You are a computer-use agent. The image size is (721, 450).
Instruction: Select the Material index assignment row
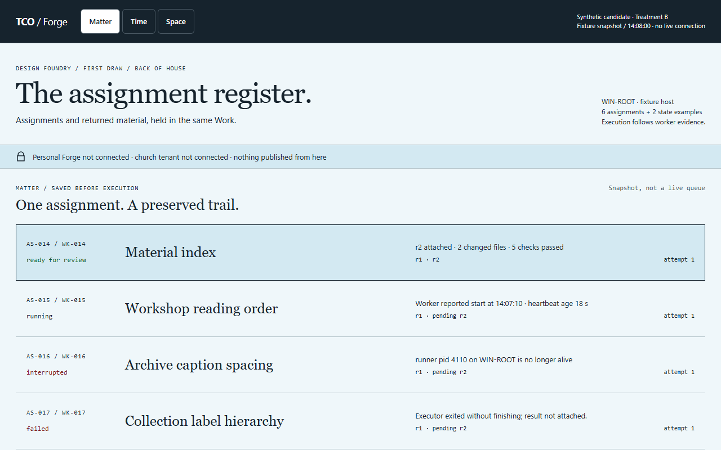tap(360, 253)
